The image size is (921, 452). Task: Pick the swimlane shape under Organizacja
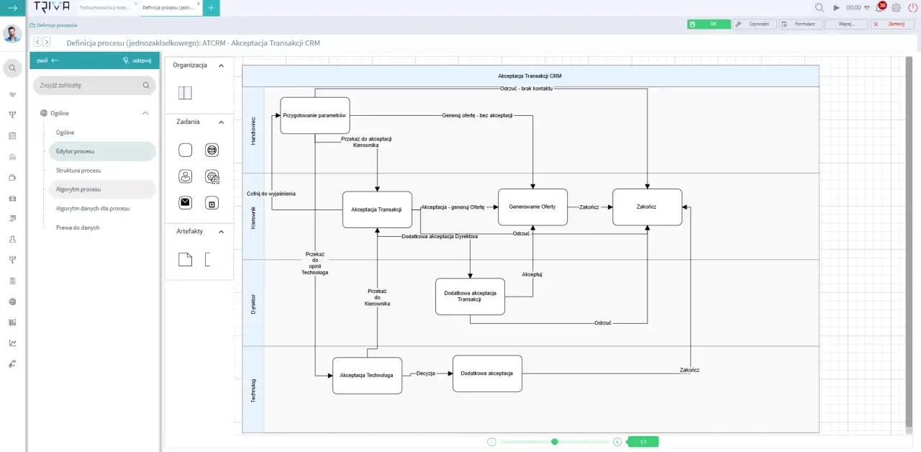tap(185, 93)
